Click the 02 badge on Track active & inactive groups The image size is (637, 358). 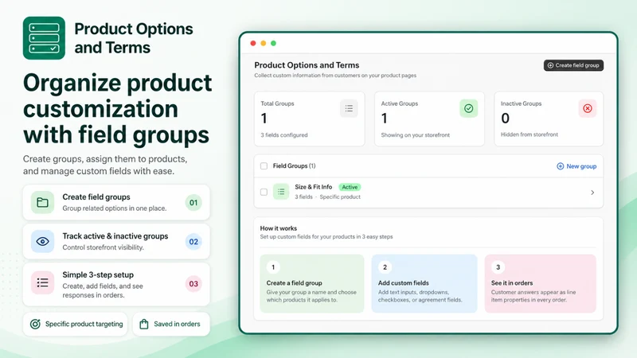(x=193, y=242)
